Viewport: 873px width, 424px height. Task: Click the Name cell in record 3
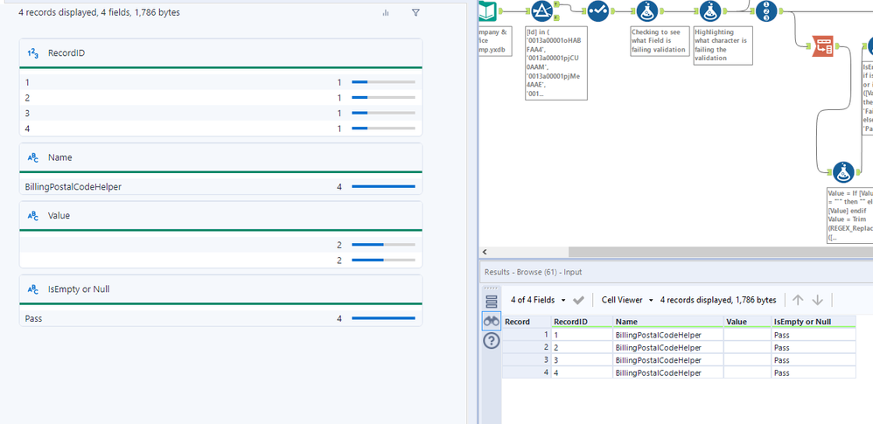(668, 360)
